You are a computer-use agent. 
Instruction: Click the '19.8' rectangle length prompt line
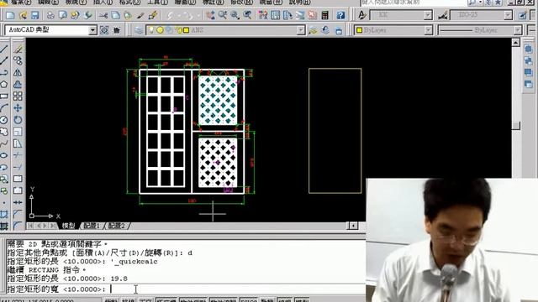(x=67, y=279)
